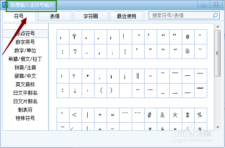Choose the 日文片假名 category
The image size is (225, 148).
[25, 101]
